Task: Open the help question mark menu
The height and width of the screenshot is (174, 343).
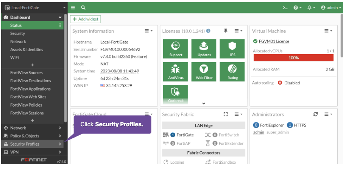Action: click(297, 8)
